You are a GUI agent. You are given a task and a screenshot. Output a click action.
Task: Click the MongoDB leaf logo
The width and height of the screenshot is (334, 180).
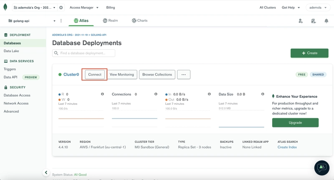[x=5, y=7]
